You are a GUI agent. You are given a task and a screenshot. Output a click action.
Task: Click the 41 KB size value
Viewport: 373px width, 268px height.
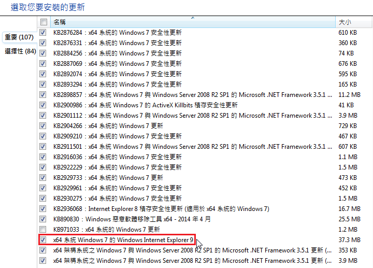(346, 105)
